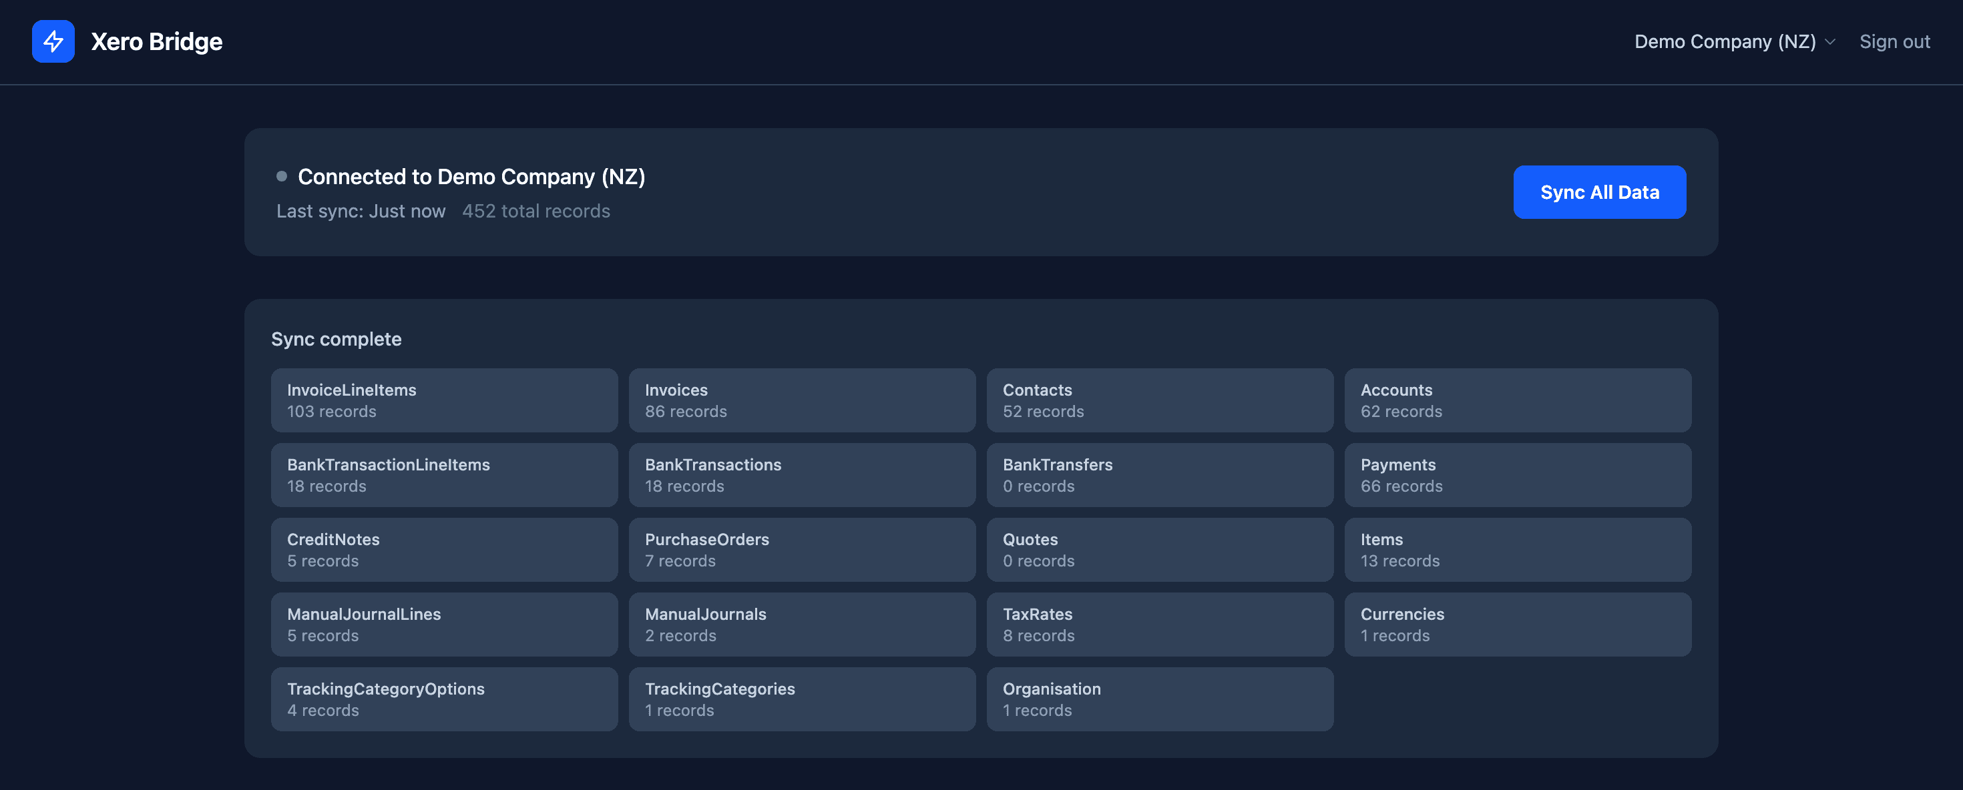The width and height of the screenshot is (1963, 790).
Task: Click the Xero Bridge title text
Action: tap(156, 41)
